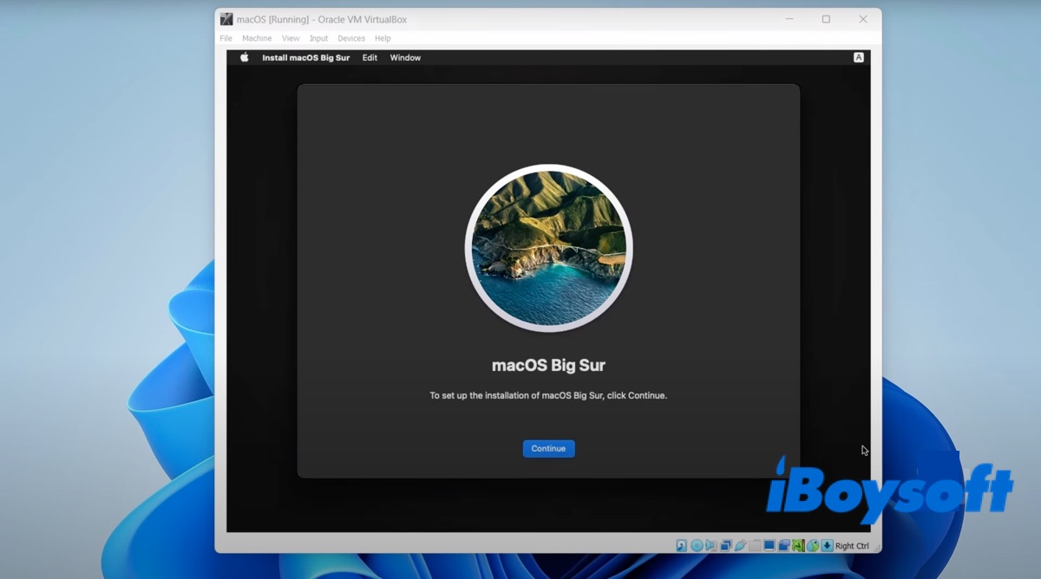Open the Apple menu in the guest
The width and height of the screenshot is (1041, 579).
[245, 58]
